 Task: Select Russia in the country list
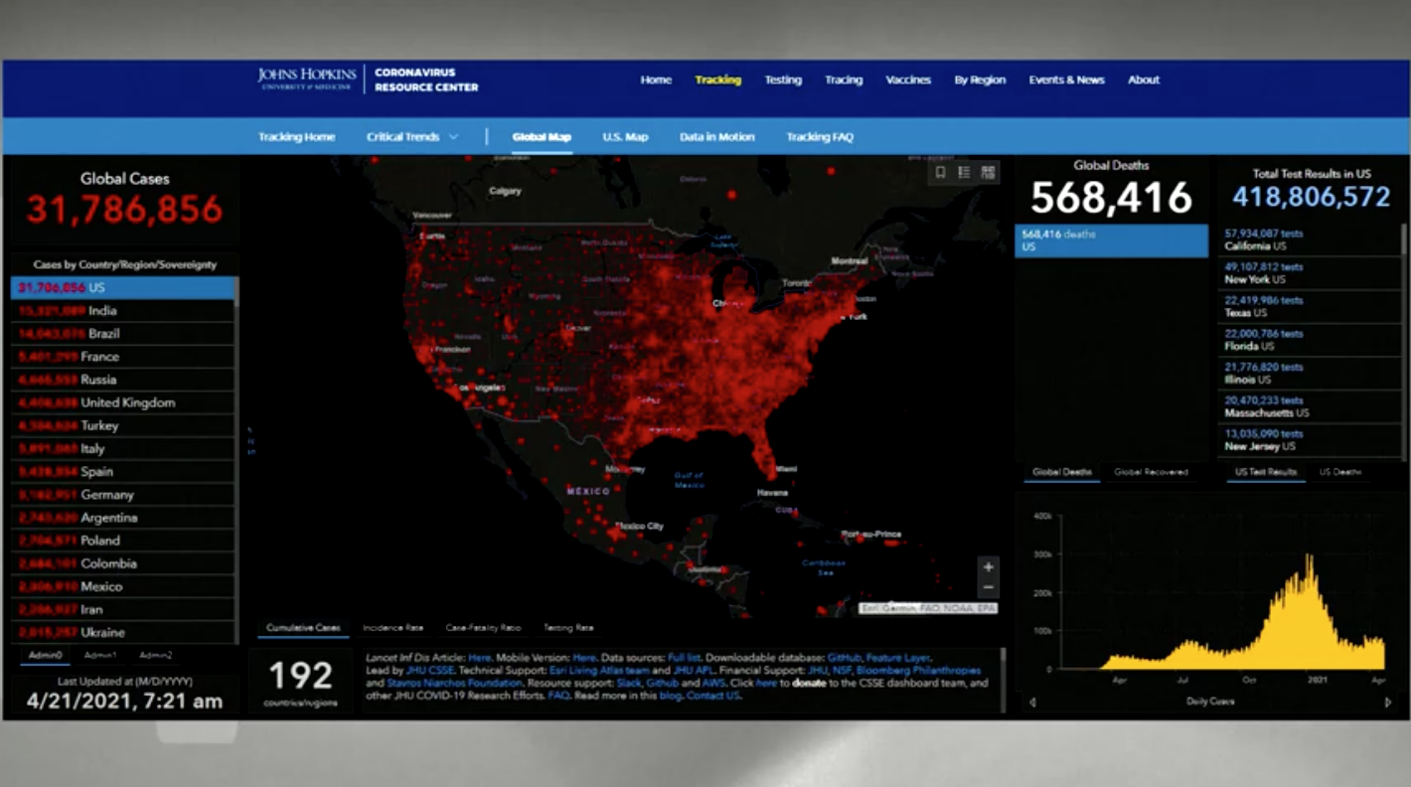[x=123, y=379]
